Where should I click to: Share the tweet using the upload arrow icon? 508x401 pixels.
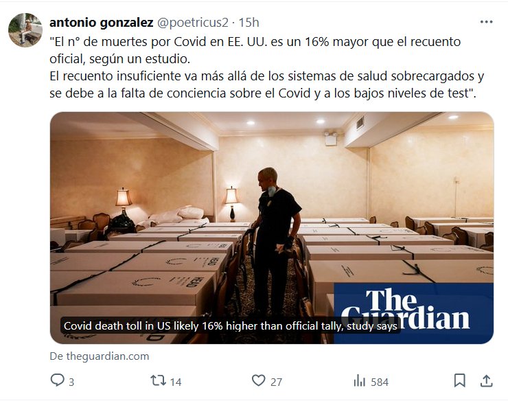[x=486, y=380]
